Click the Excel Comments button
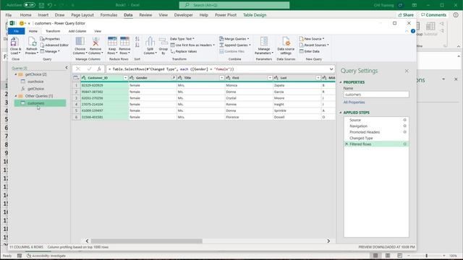This screenshot has height=260, width=463. pyautogui.click(x=433, y=14)
